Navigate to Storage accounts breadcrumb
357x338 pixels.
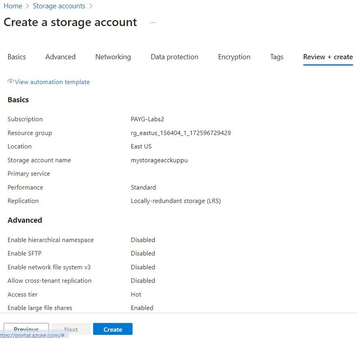pyautogui.click(x=59, y=6)
